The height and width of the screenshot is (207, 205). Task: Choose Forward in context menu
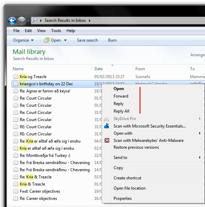pos(121,96)
